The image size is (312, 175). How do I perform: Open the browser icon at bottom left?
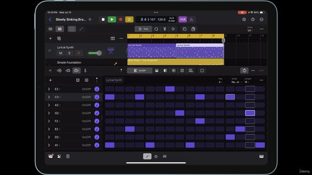(51, 157)
